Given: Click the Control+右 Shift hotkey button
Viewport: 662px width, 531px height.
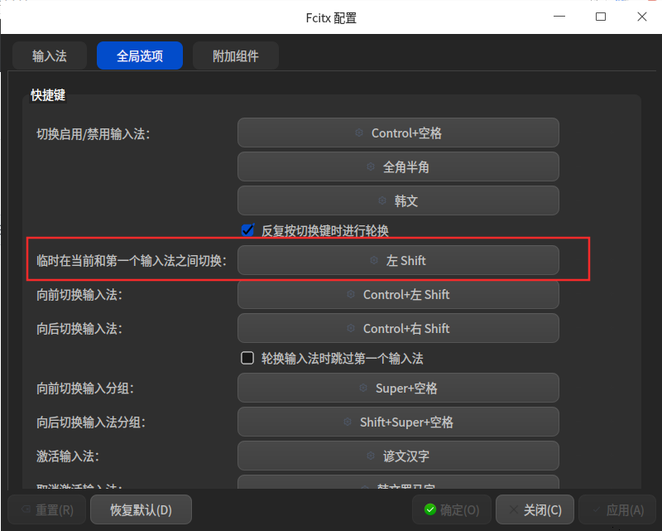Looking at the screenshot, I should (x=398, y=329).
